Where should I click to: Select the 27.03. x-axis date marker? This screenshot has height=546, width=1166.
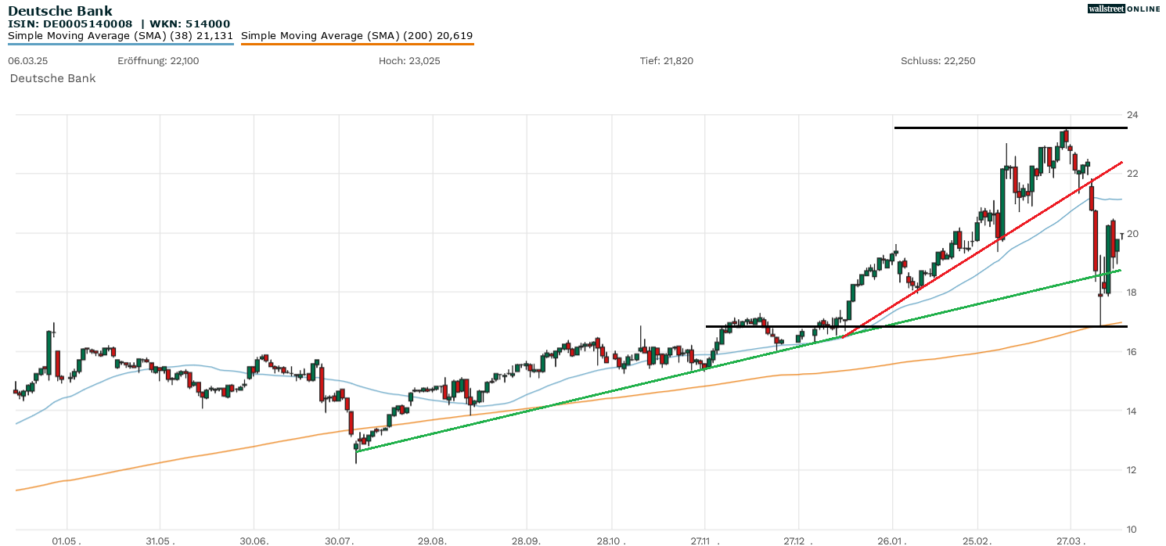tap(1069, 540)
